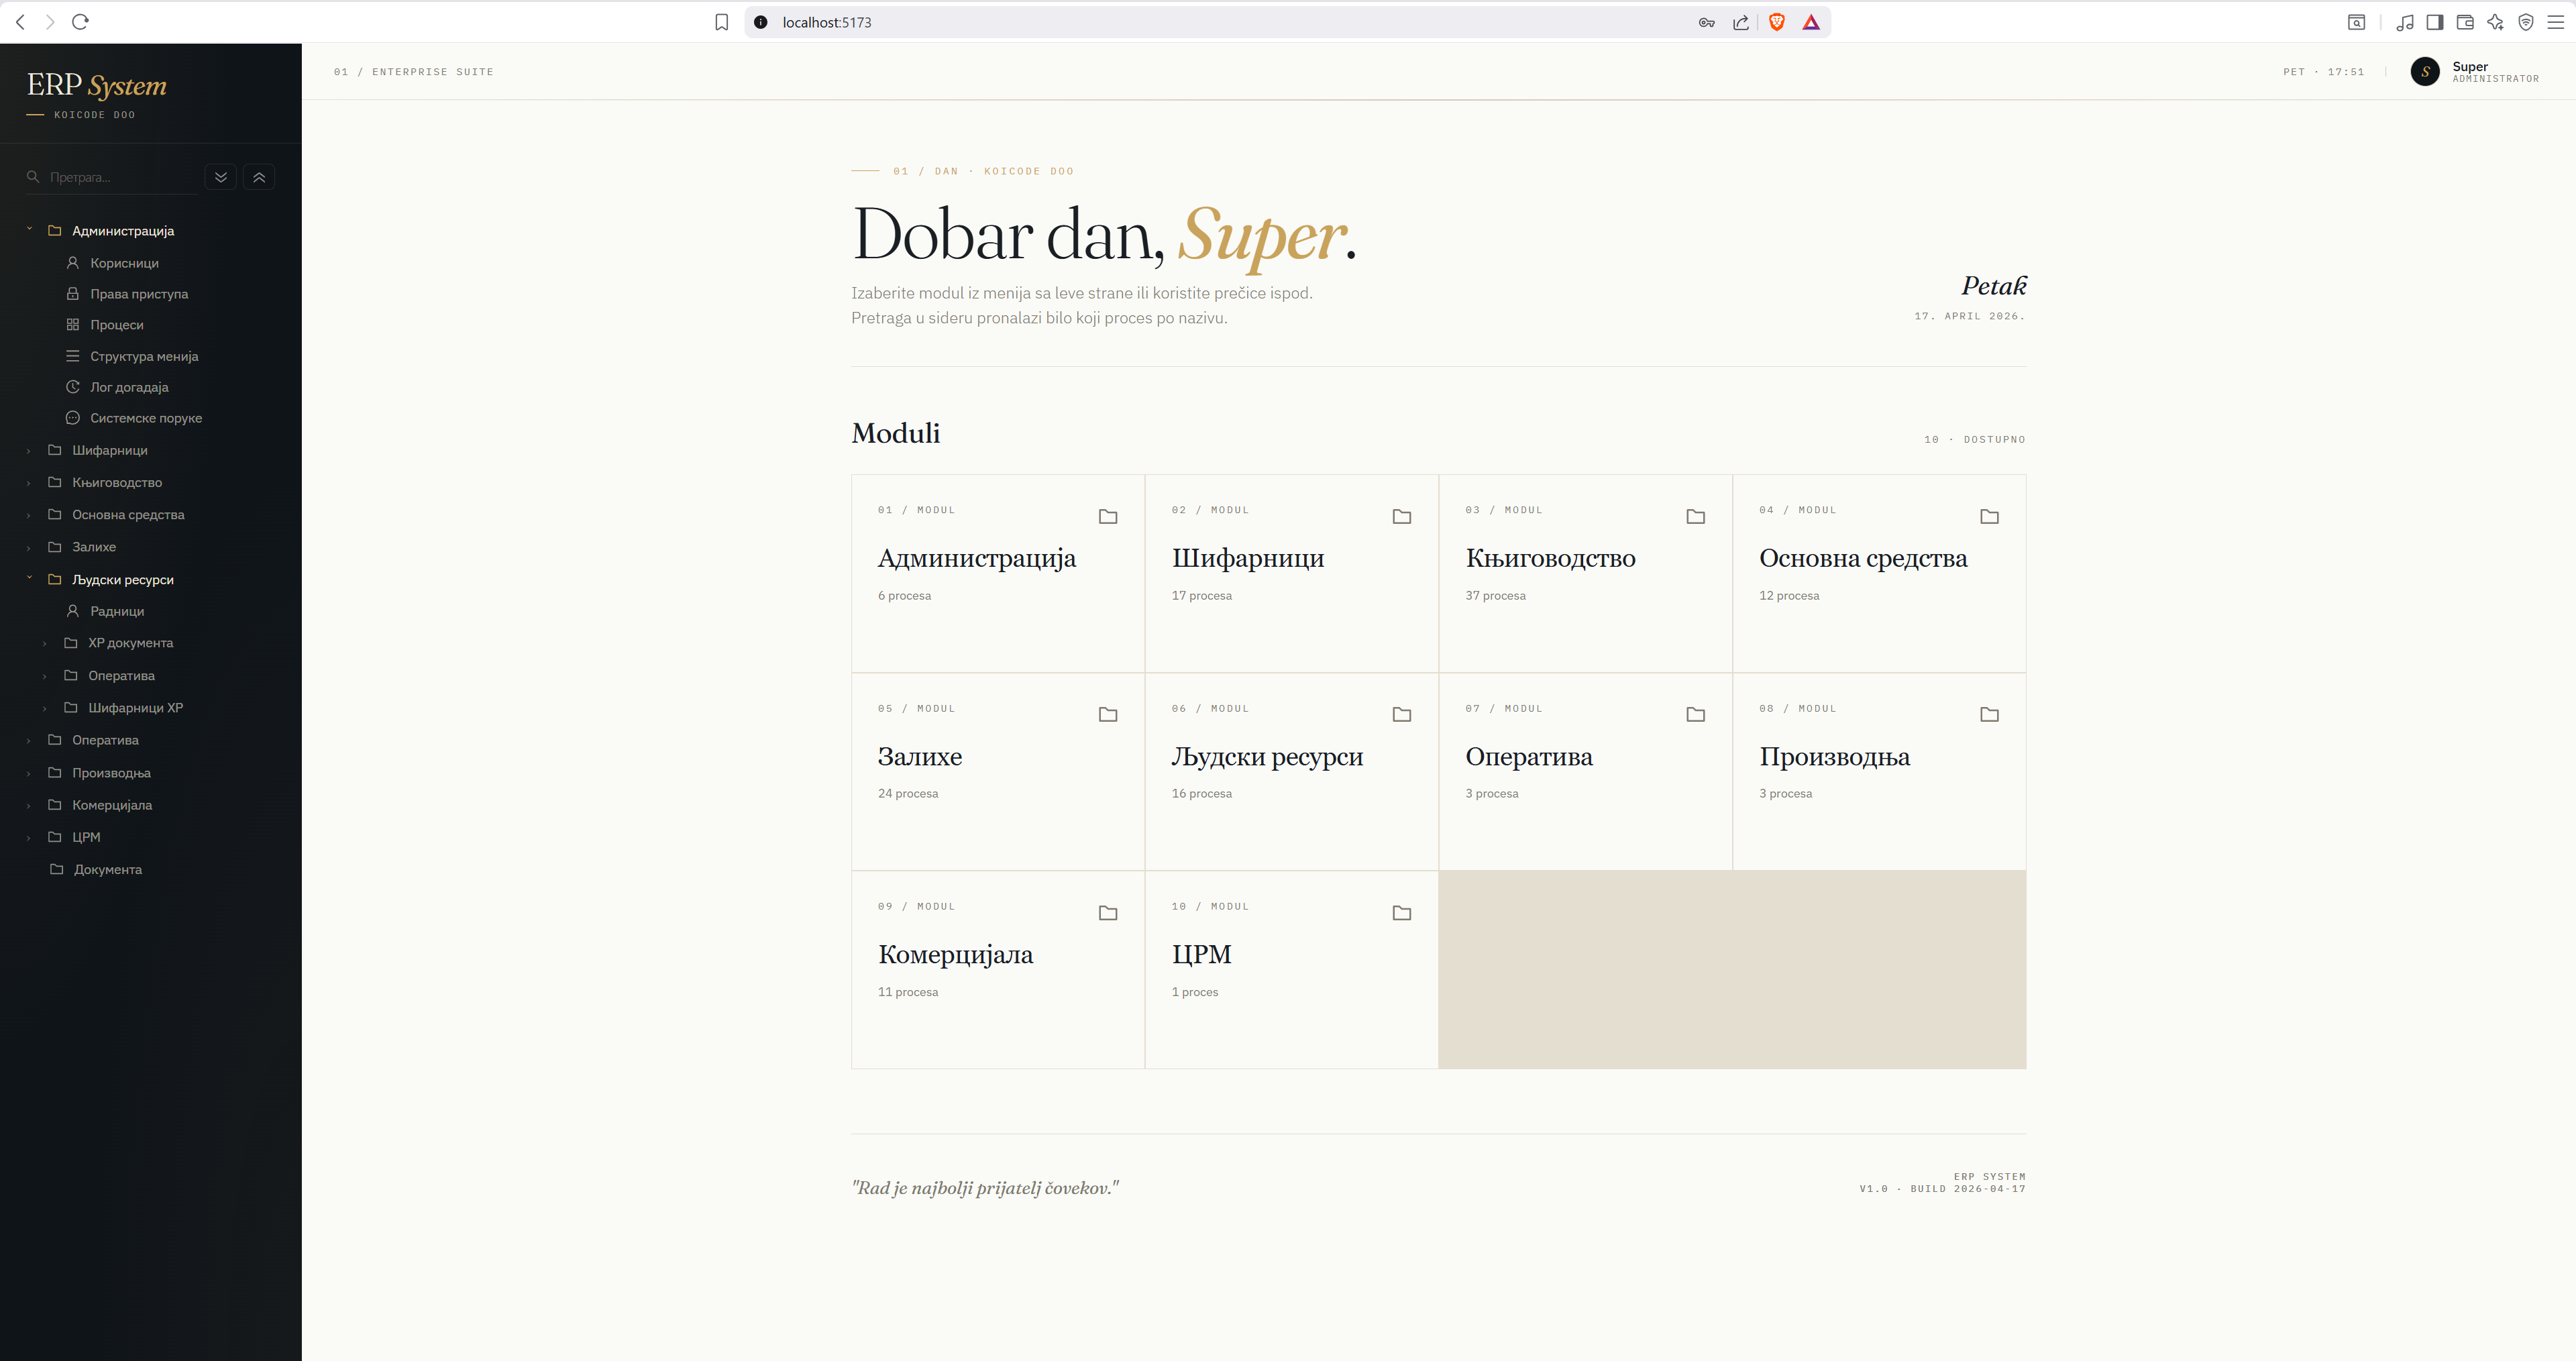The height and width of the screenshot is (1361, 2576).
Task: Click the collapse-all double chevron up icon
Action: 259,177
